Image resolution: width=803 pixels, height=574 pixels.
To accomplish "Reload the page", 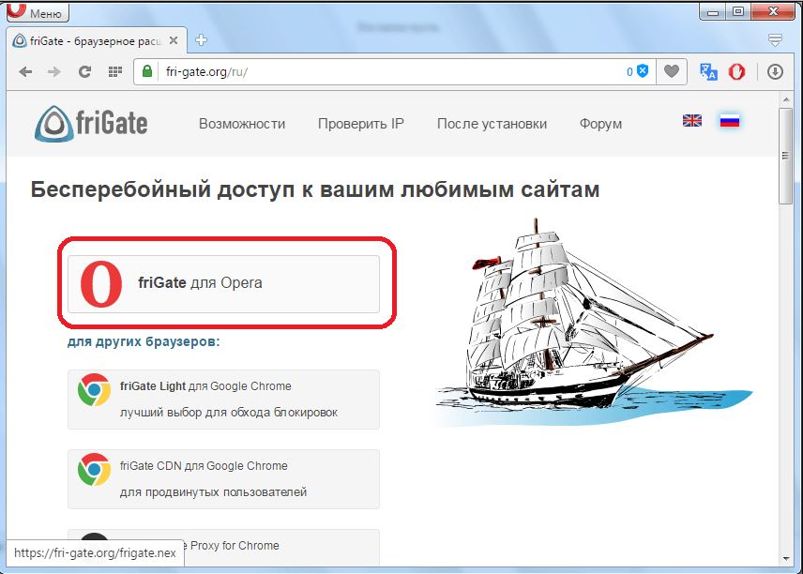I will (x=84, y=71).
